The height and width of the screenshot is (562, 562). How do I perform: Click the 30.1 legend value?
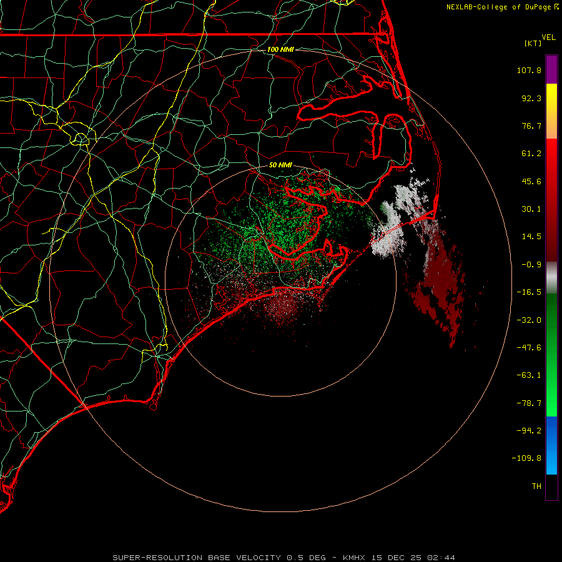tap(531, 209)
